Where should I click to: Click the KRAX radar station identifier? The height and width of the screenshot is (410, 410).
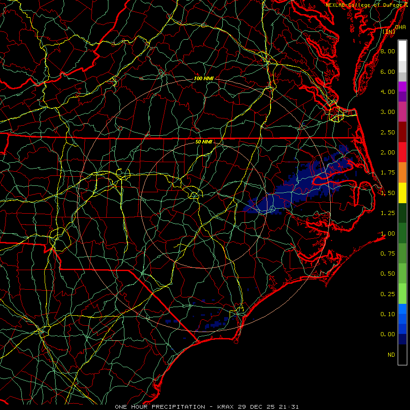pyautogui.click(x=226, y=407)
